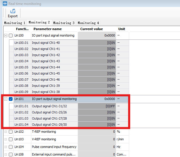Image resolution: width=180 pixels, height=157 pixels.
Task: Click the Parameter name column header
Action: (48, 29)
